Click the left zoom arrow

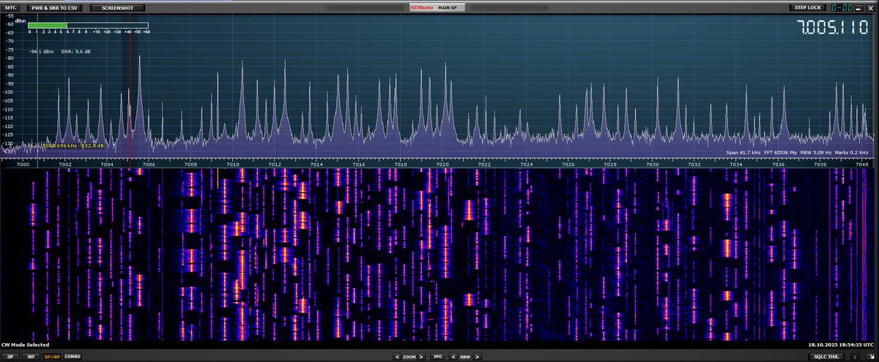pos(397,356)
